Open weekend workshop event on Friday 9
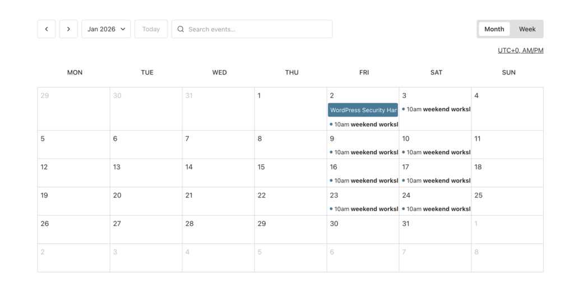 [x=364, y=152]
